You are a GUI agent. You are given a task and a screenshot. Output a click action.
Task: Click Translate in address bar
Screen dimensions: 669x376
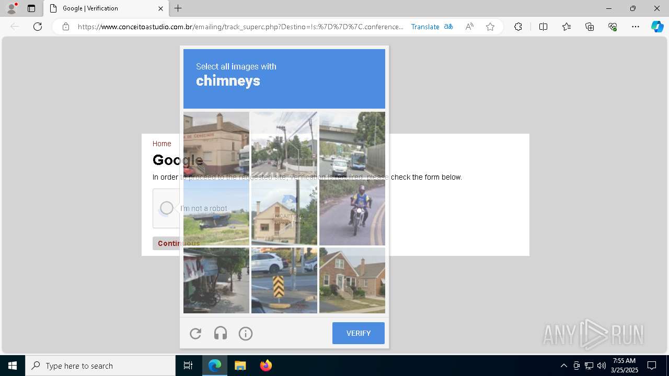[x=425, y=27]
